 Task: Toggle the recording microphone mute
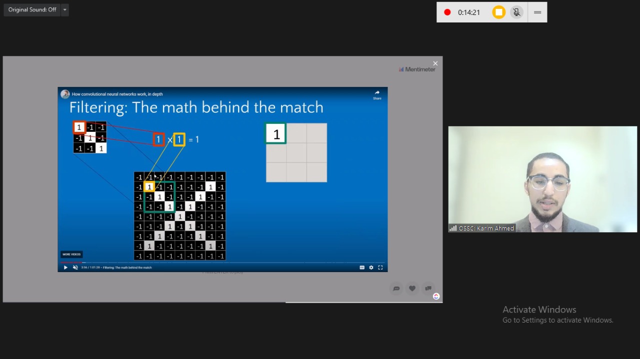coord(517,12)
